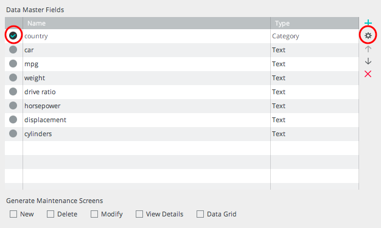Viewport: 381px width, 228px height.
Task: Deselect the country field radio button
Action: [x=13, y=36]
